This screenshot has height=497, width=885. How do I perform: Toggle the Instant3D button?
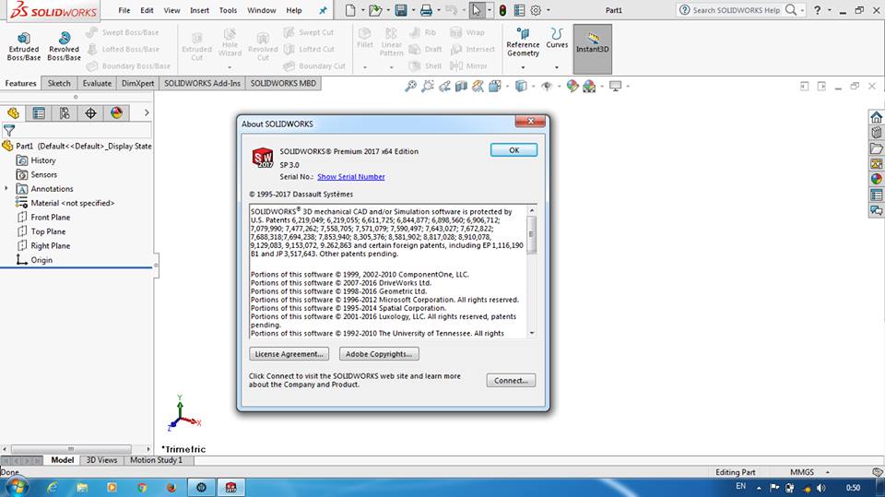(592, 49)
